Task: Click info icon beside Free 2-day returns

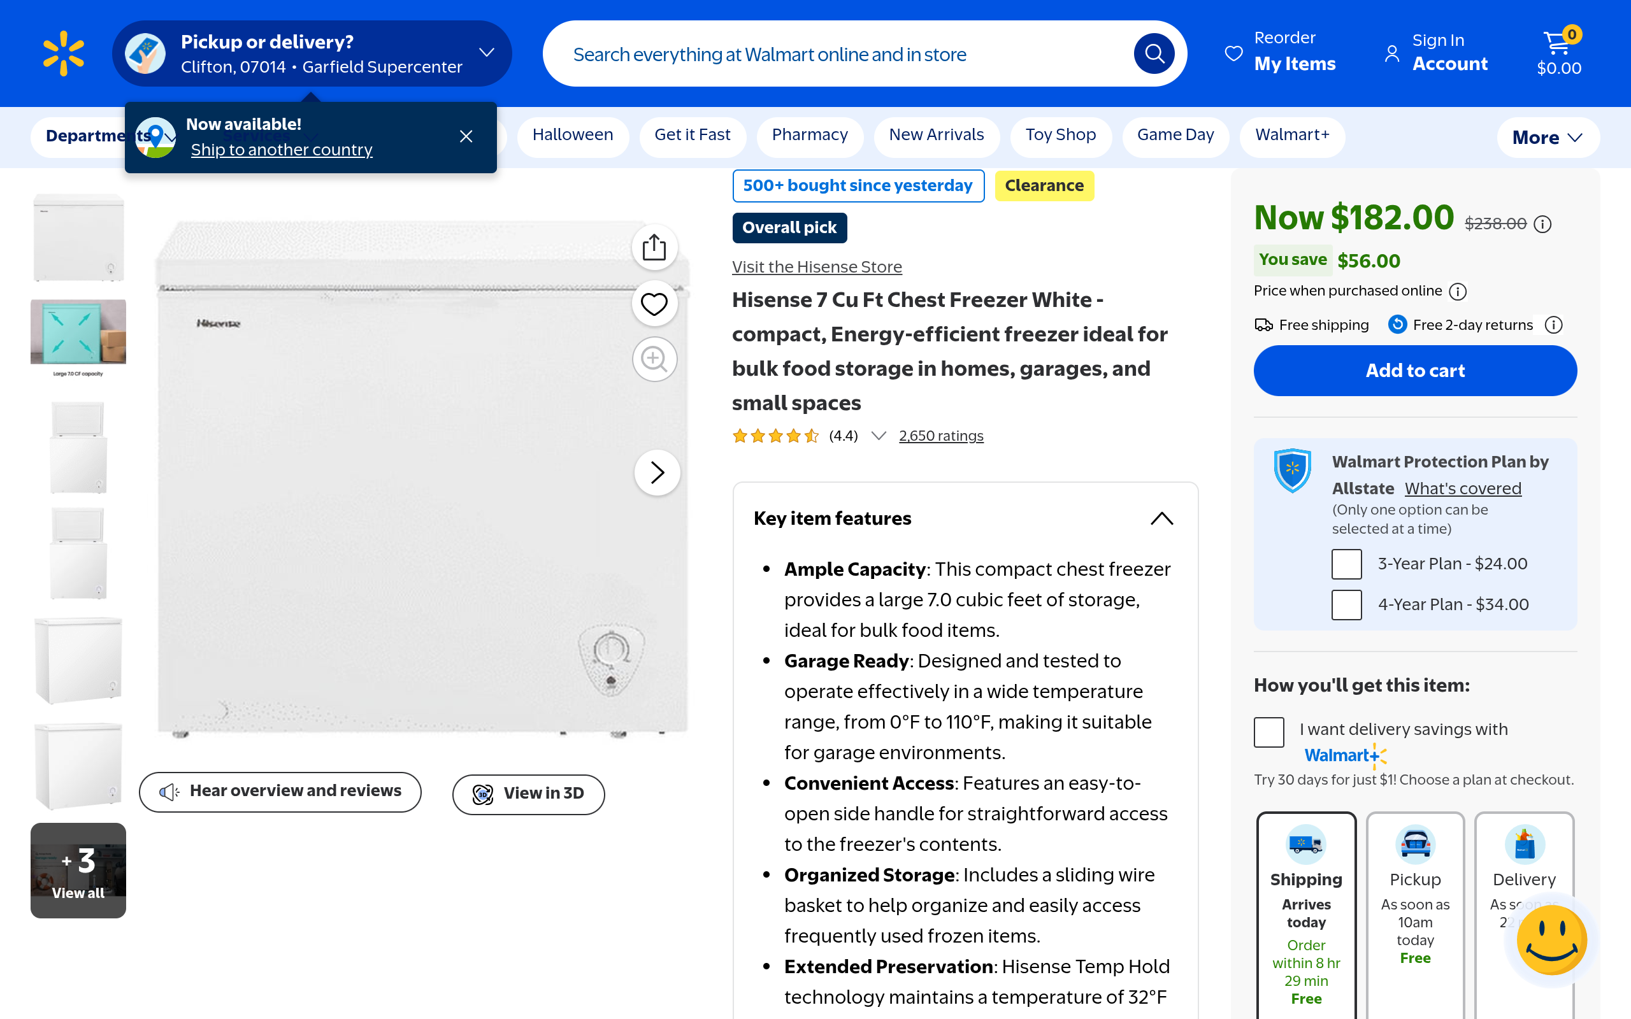Action: point(1553,325)
